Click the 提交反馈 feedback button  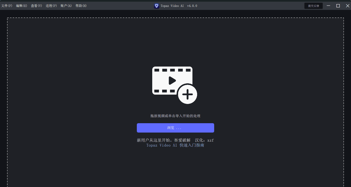click(x=314, y=6)
